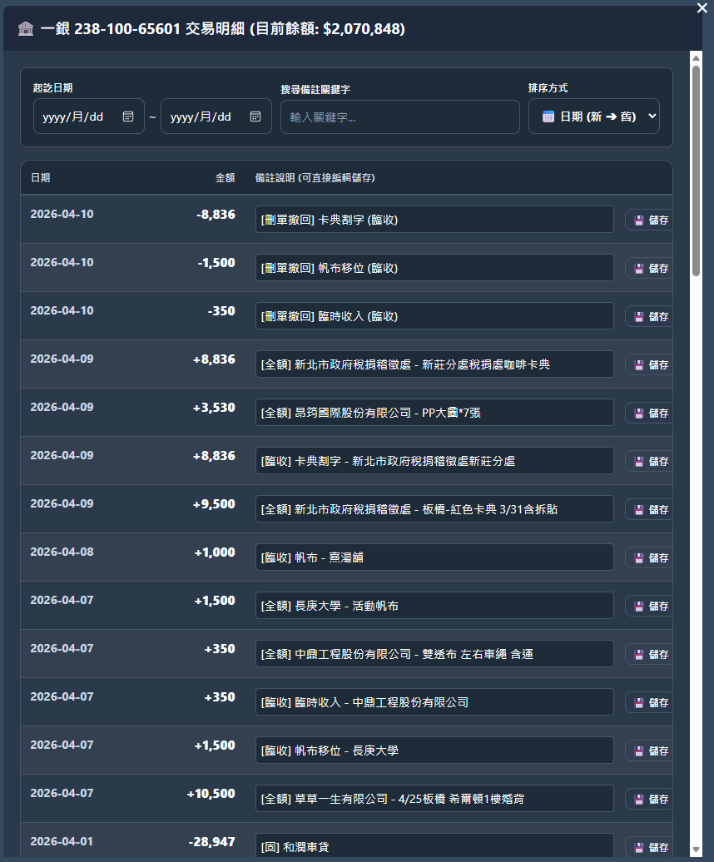Click save icon for 草草一生有限公司 row

coord(639,800)
